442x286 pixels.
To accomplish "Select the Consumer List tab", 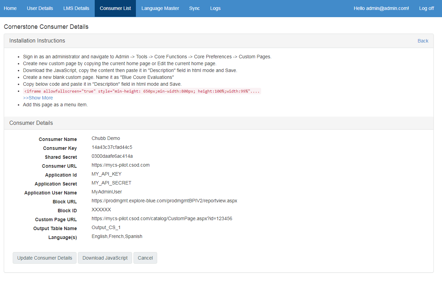I will (x=115, y=8).
